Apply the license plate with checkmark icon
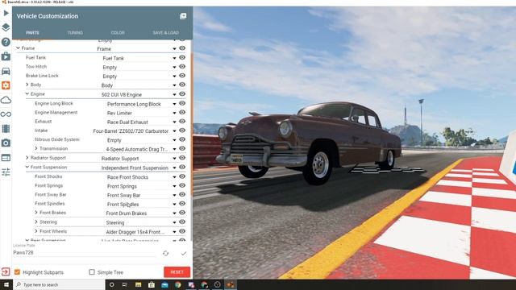 183,253
